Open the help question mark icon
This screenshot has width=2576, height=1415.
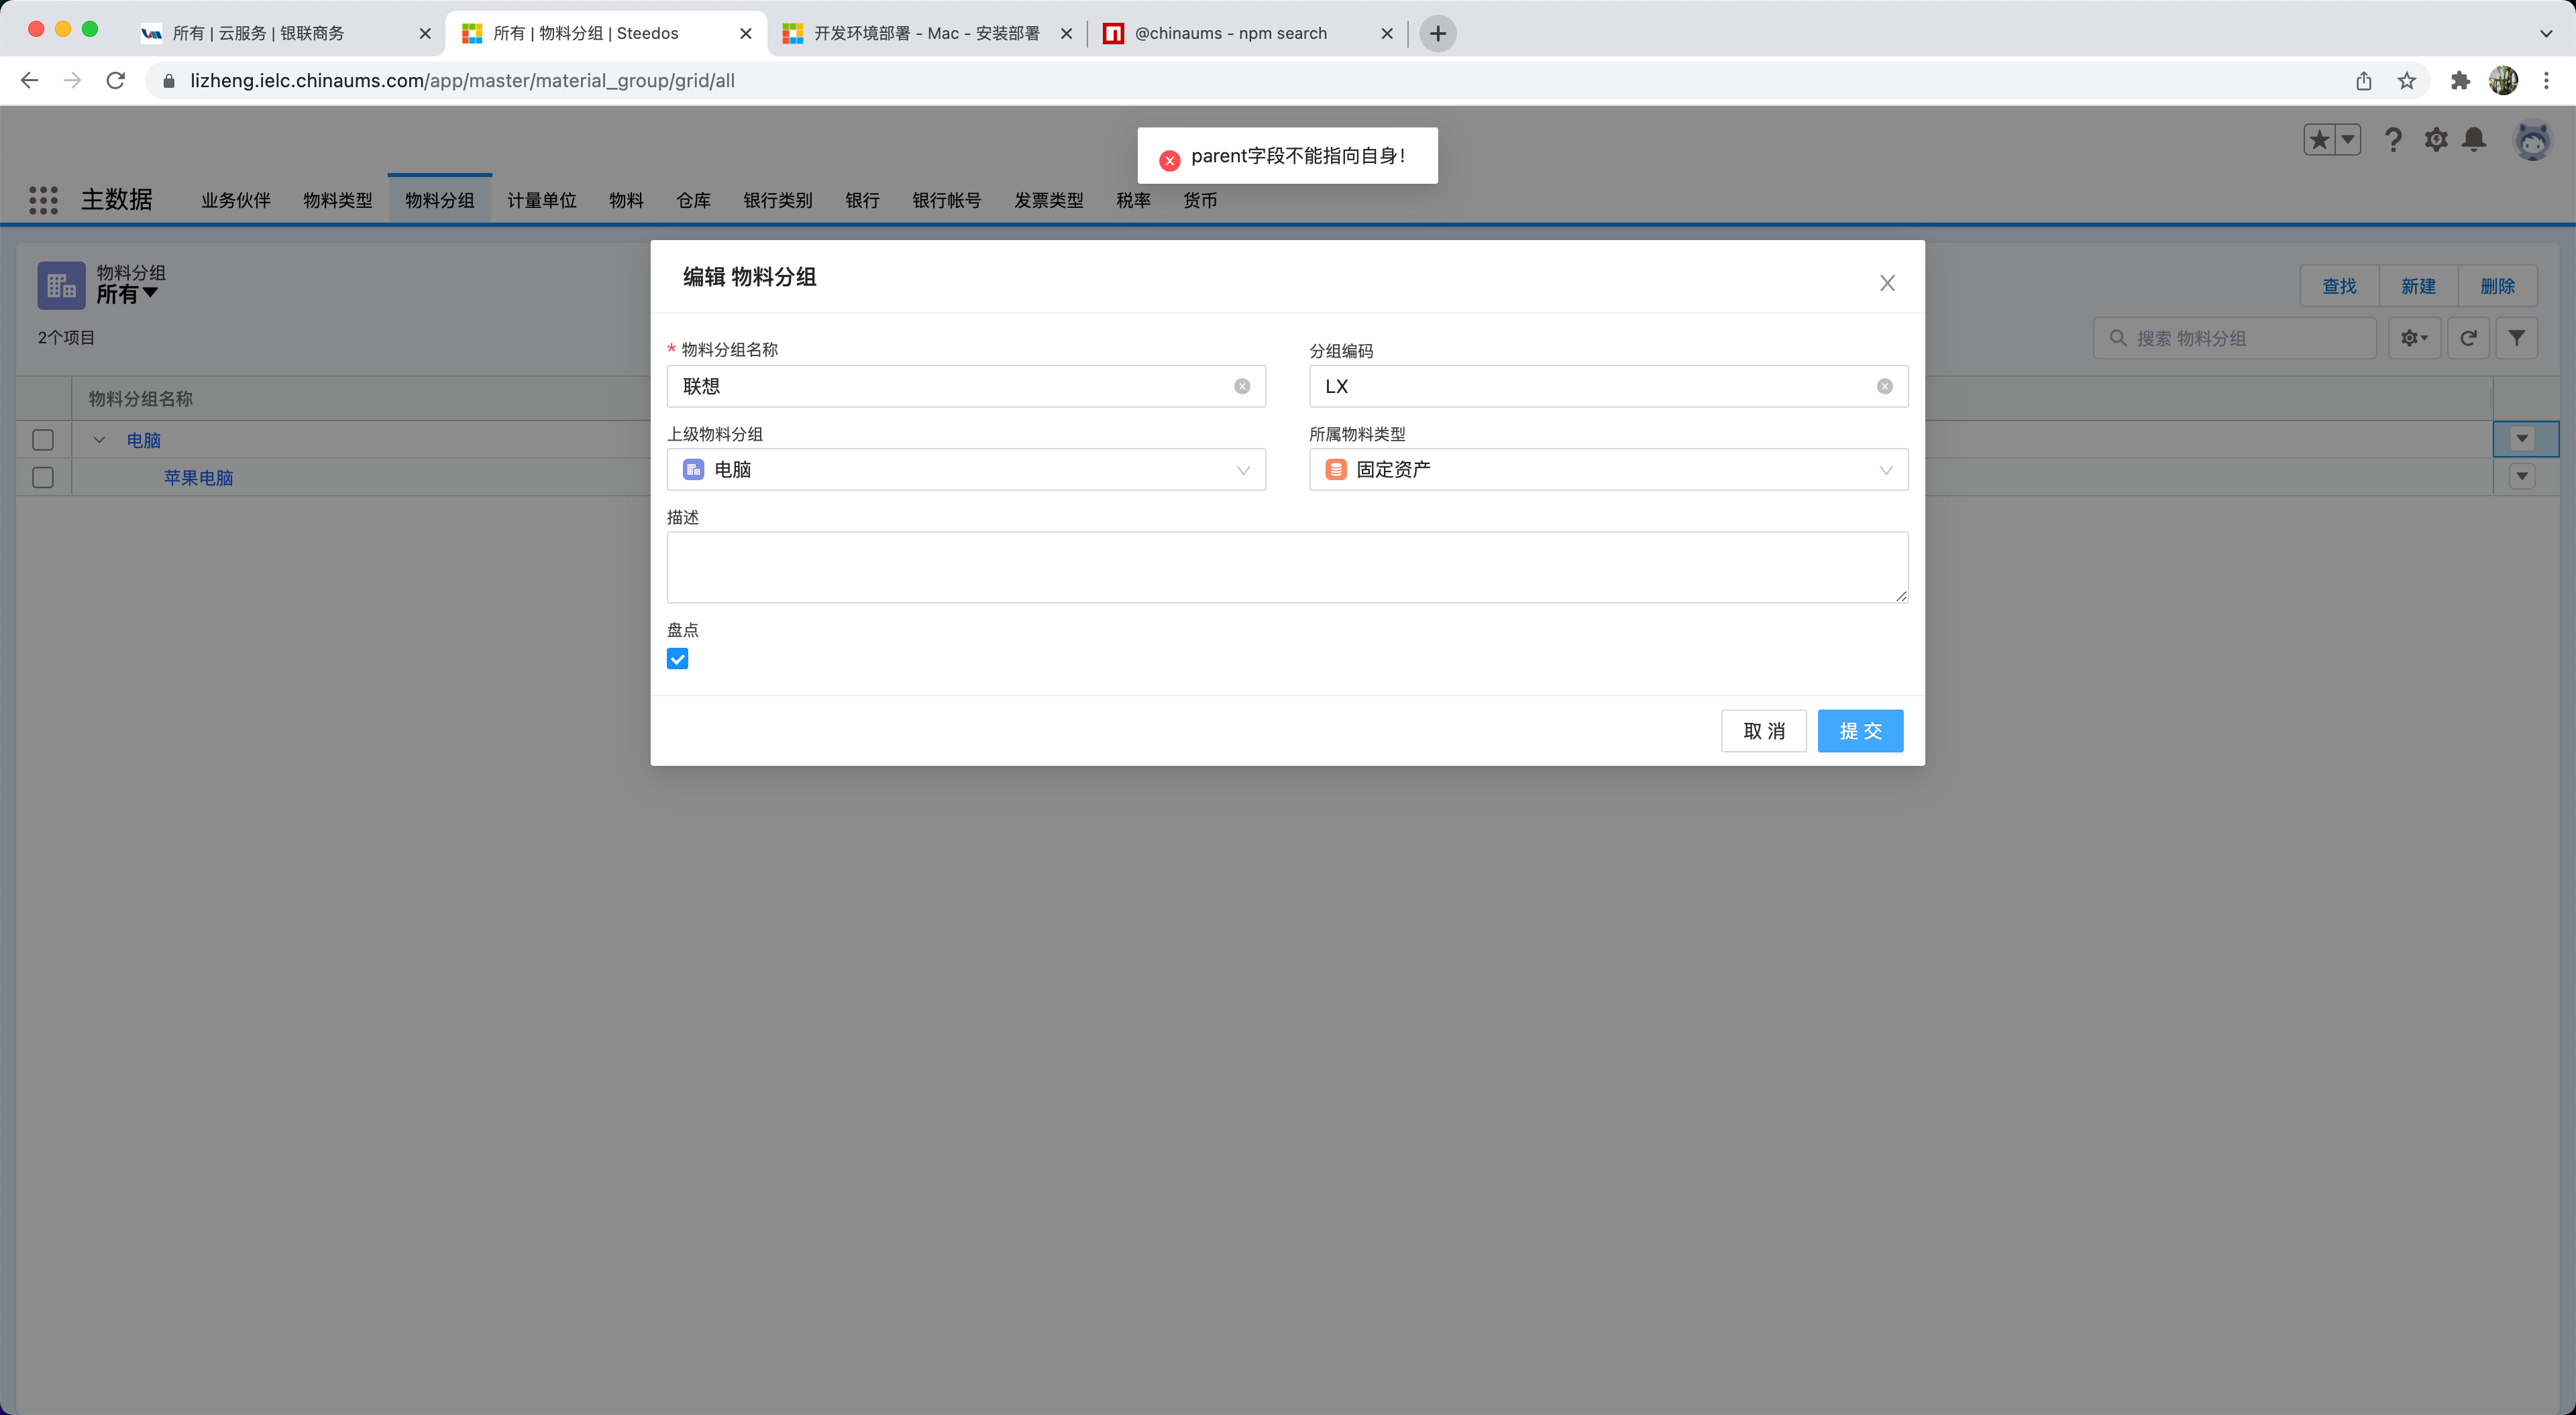(2393, 140)
